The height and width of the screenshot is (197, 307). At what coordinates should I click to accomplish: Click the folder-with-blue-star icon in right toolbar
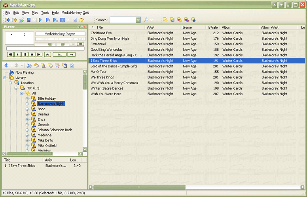pos(193,20)
